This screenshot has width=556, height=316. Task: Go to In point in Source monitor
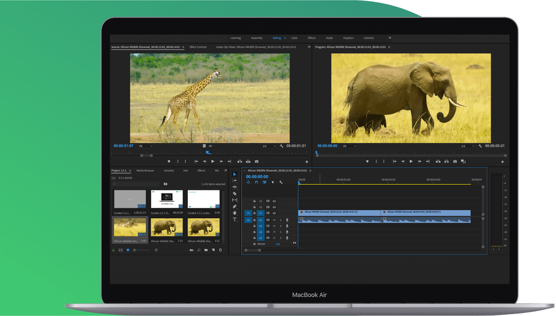196,161
